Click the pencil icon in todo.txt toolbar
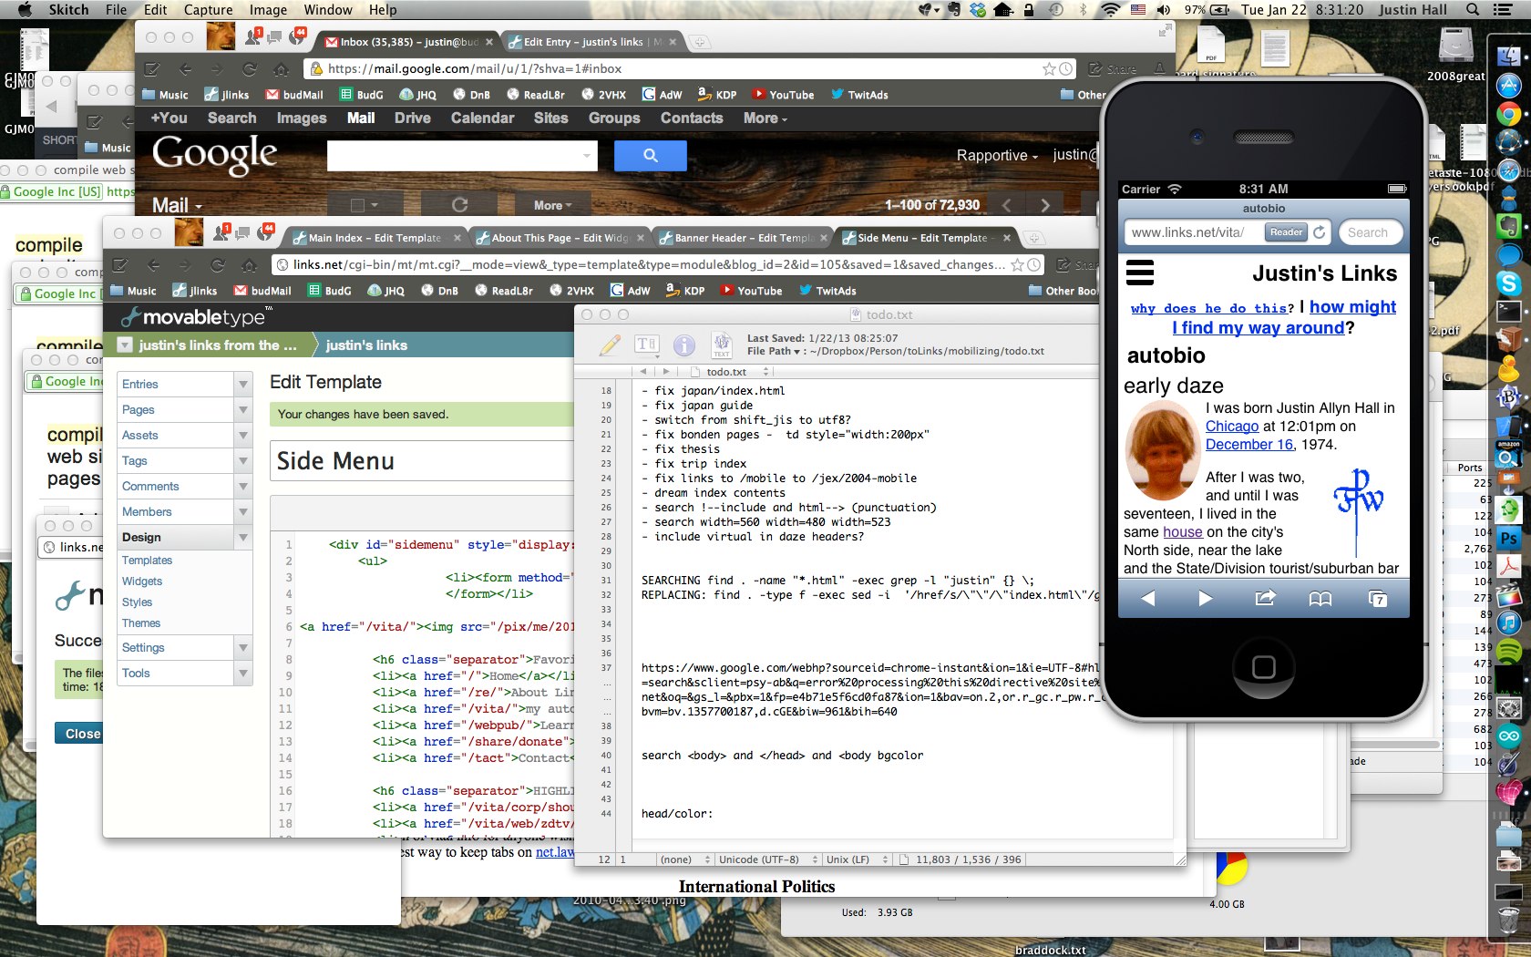This screenshot has height=957, width=1531. pos(610,345)
